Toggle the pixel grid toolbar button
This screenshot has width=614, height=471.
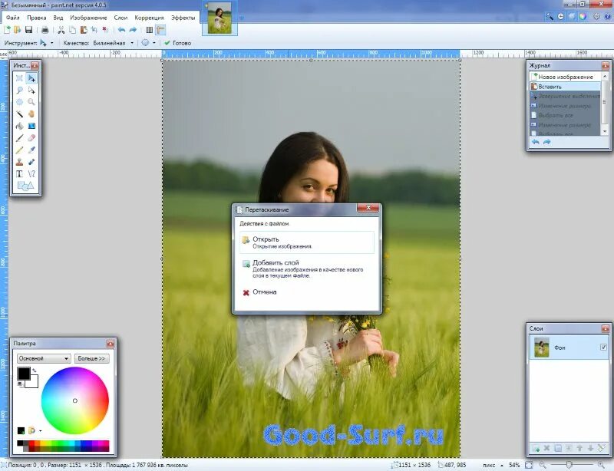[149, 30]
